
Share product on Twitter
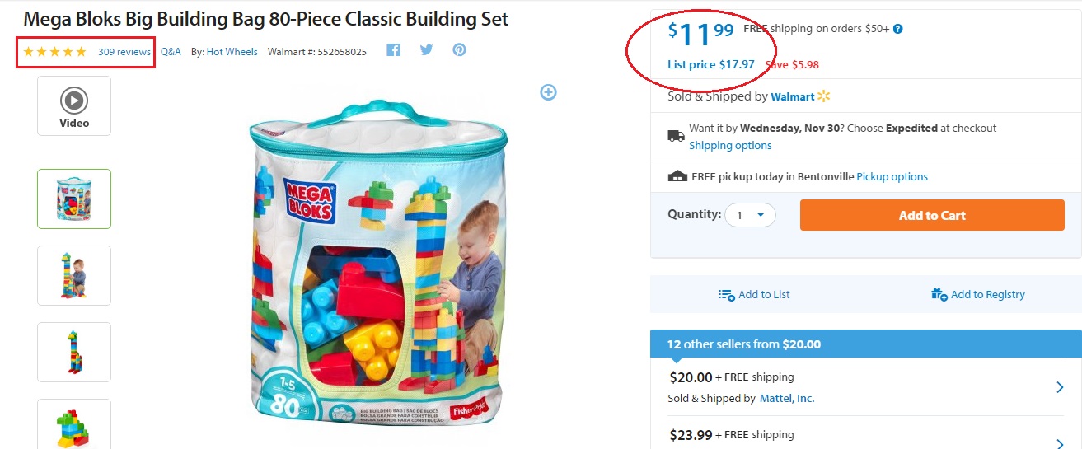tap(426, 50)
